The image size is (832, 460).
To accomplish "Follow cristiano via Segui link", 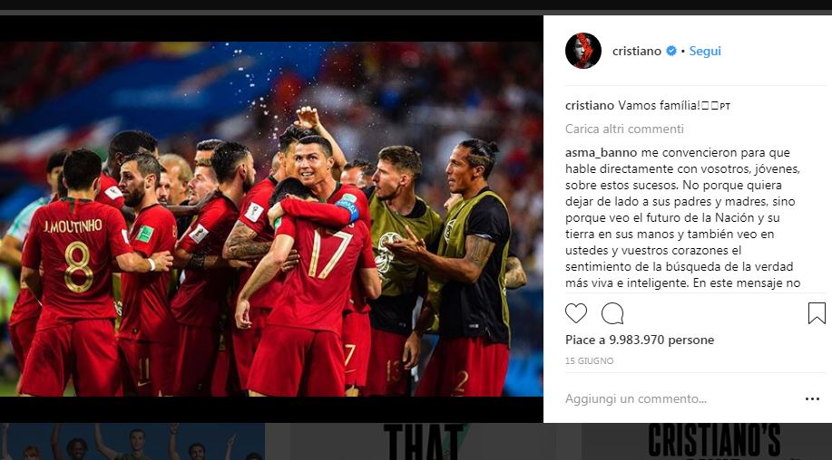I will point(705,51).
